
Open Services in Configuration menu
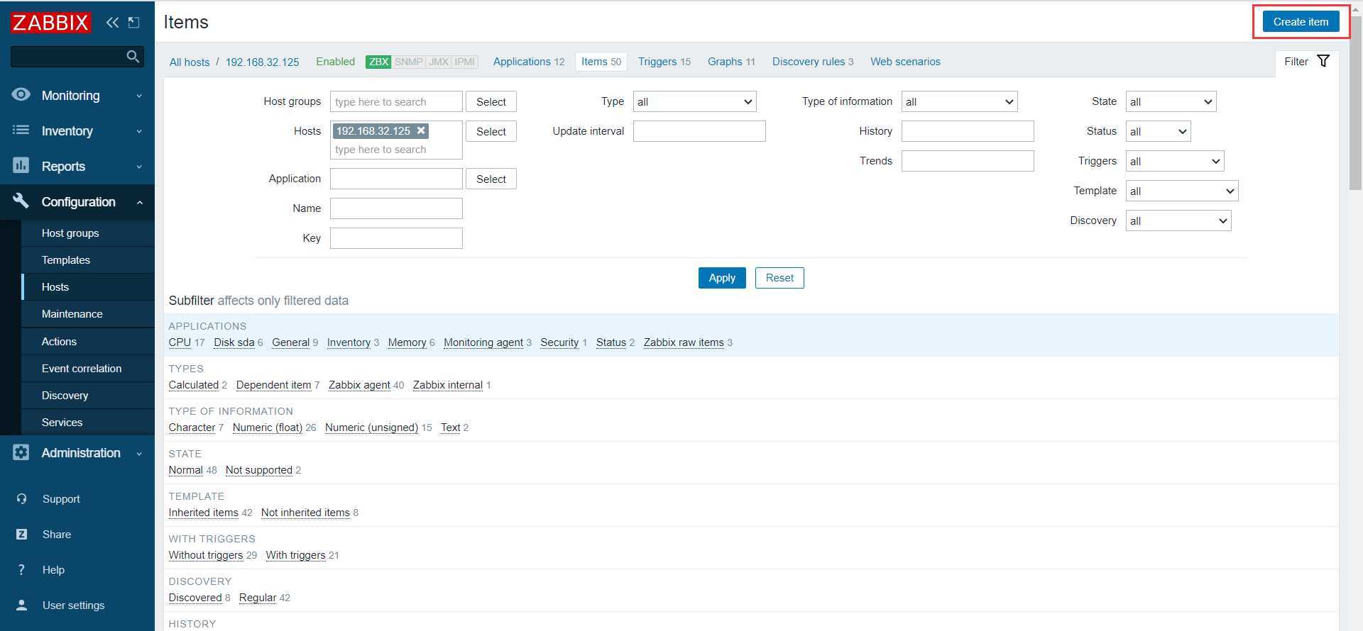click(x=88, y=422)
